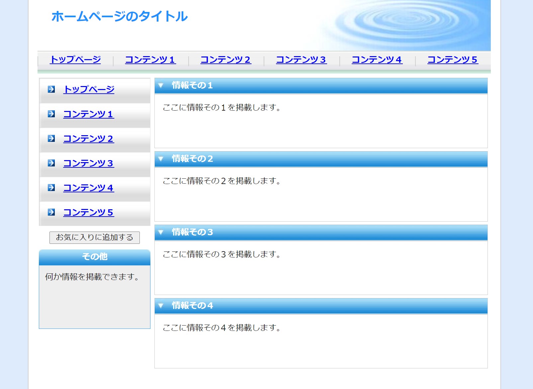Open sidebar コンテンツ２ link
Screen dimensions: 533x389
pyautogui.click(x=88, y=139)
